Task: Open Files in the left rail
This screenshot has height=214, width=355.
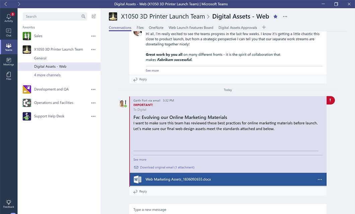Action: point(9,76)
